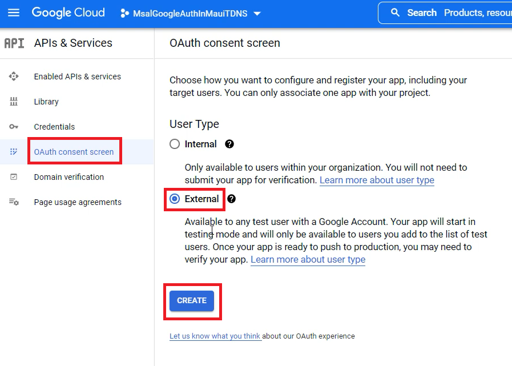Viewport: 512px width, 366px height.
Task: Click the APIs & Services heading
Action: pos(73,43)
